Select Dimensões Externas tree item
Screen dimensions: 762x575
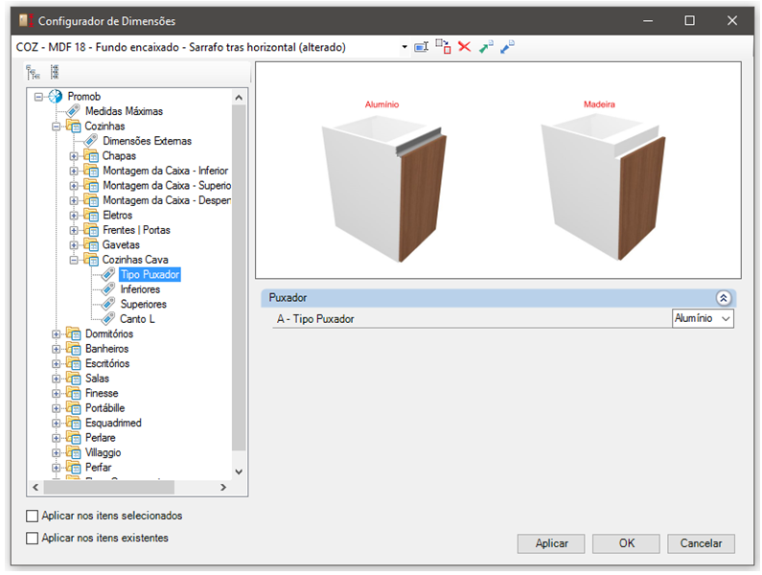pyautogui.click(x=147, y=141)
